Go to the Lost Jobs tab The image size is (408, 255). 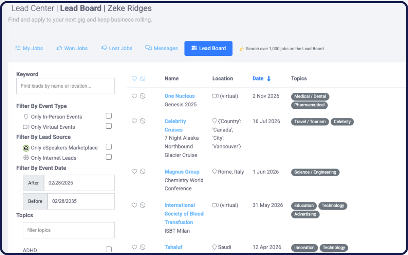click(x=117, y=48)
